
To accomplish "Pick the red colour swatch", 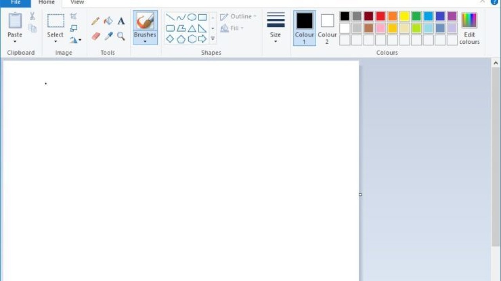I will (380, 16).
